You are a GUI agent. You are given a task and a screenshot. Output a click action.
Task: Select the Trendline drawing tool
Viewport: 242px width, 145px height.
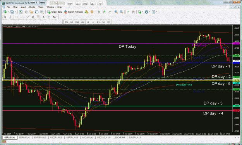(x=27, y=17)
